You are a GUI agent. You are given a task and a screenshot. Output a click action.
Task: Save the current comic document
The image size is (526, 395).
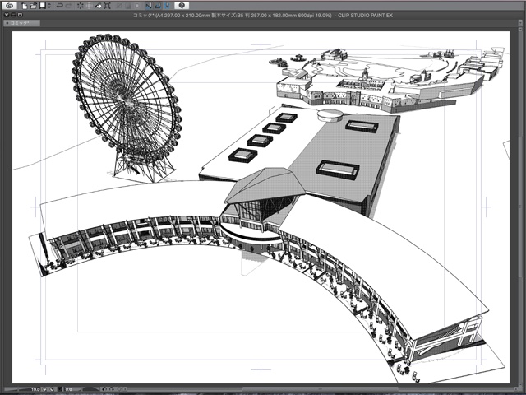pyautogui.click(x=43, y=6)
